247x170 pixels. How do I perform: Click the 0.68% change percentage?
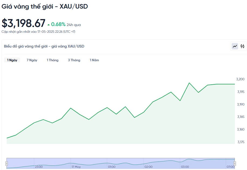coord(58,24)
